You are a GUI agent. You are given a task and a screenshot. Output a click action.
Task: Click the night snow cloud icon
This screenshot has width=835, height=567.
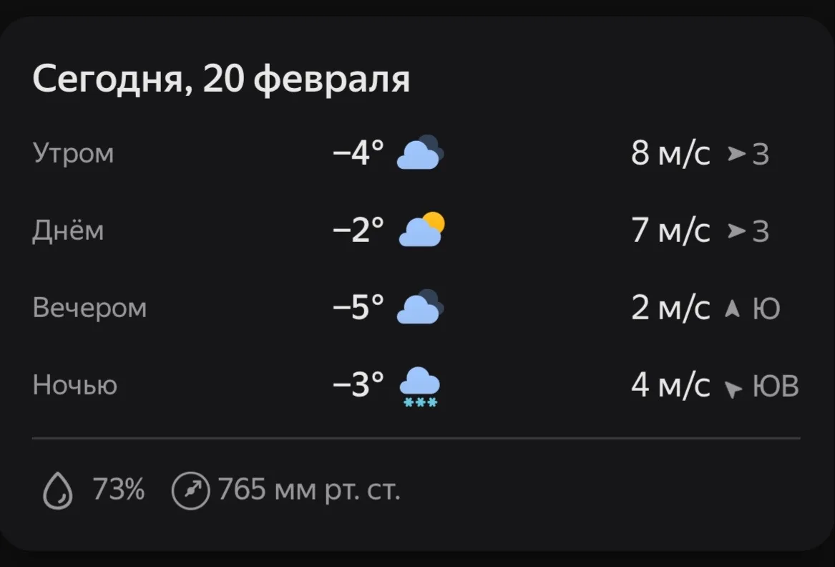point(420,387)
